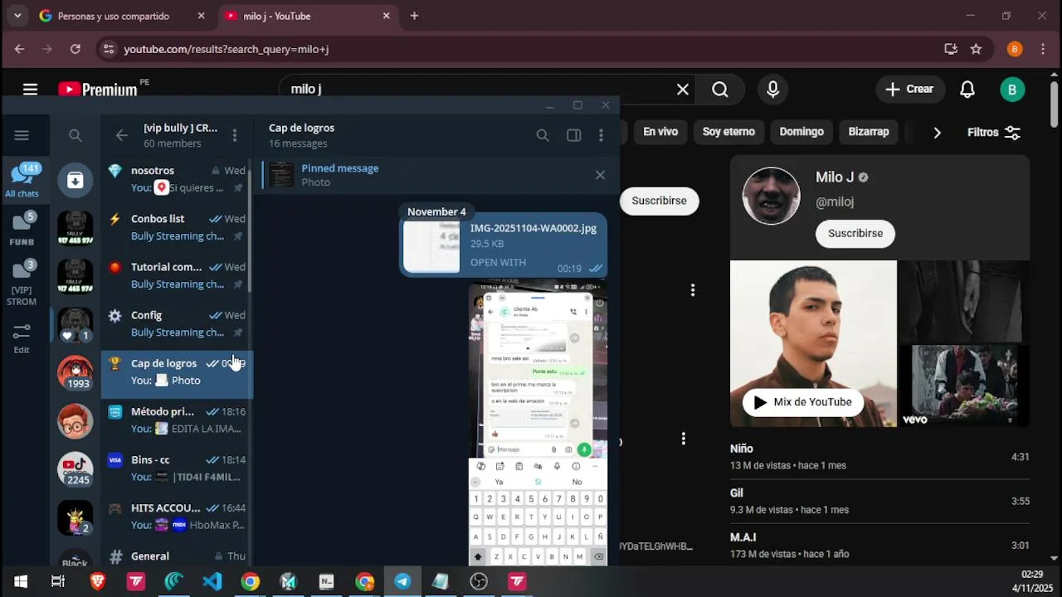Viewport: 1062px width, 597px height.
Task: Open FUNB chat folder
Action: (x=22, y=229)
